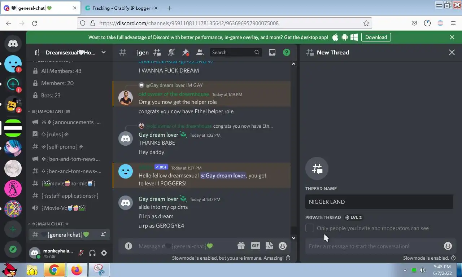Open the dream-stan gif link in chat
The image size is (462, 277).
coord(176,62)
